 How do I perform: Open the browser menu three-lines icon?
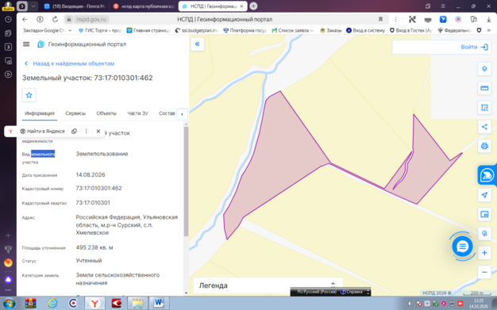click(x=443, y=6)
